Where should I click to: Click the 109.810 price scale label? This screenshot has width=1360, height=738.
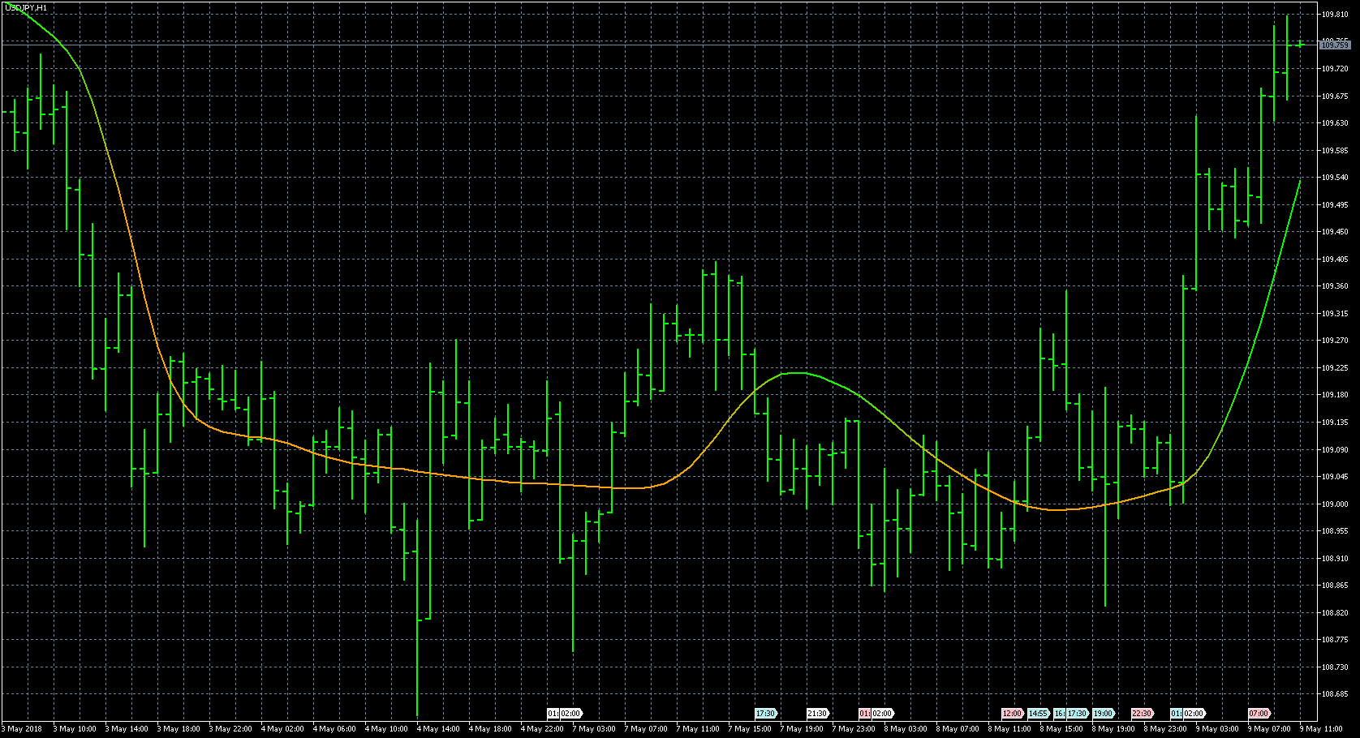(1335, 15)
